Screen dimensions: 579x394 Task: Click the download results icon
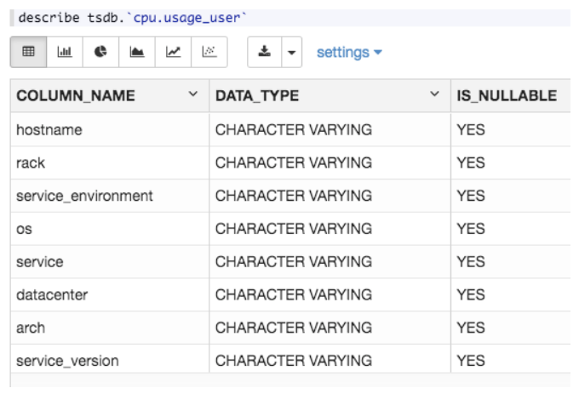point(265,52)
